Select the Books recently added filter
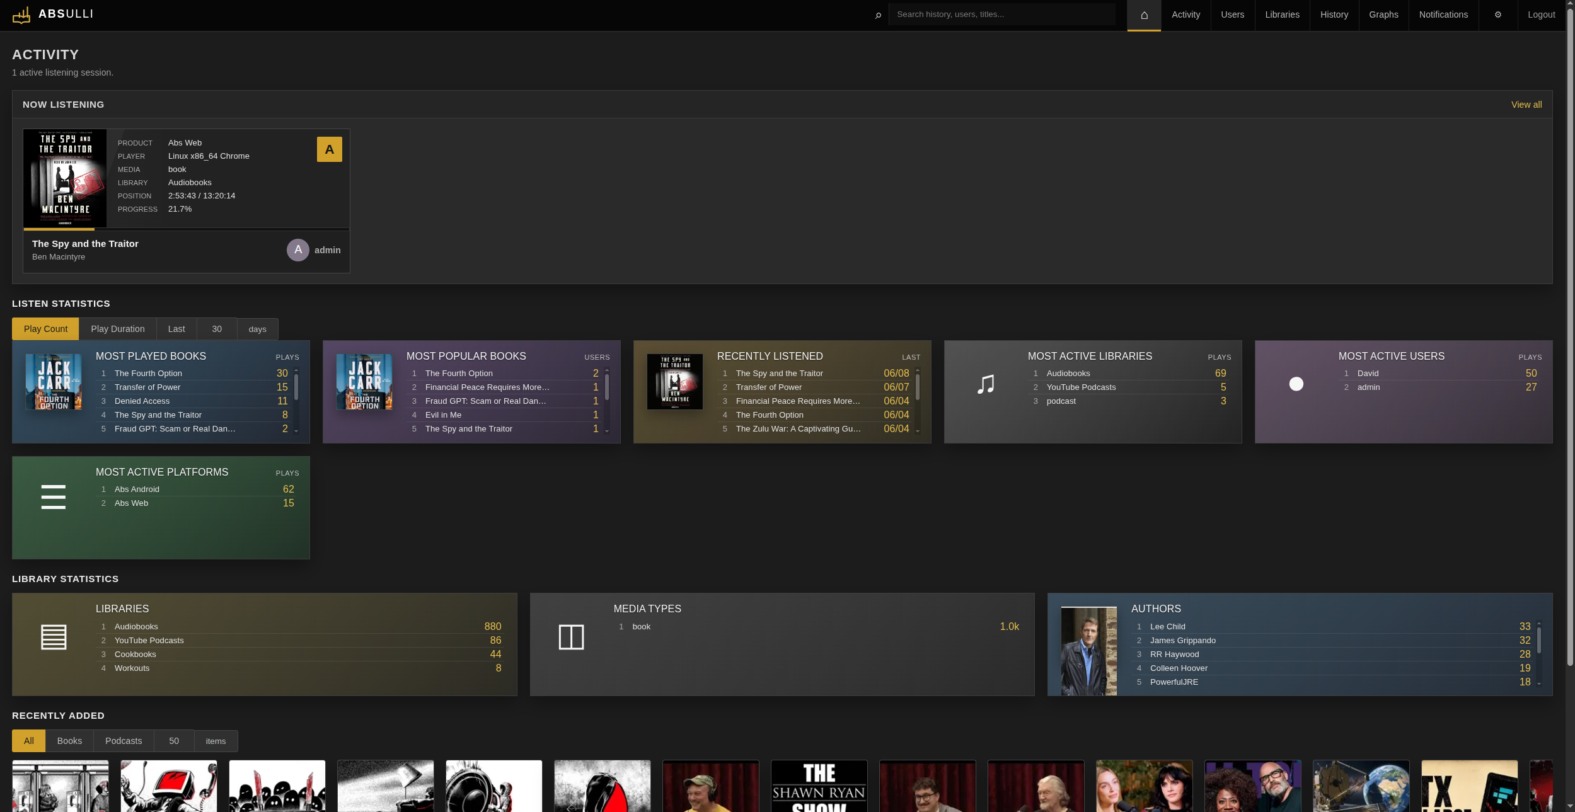This screenshot has height=812, width=1575. 69,741
